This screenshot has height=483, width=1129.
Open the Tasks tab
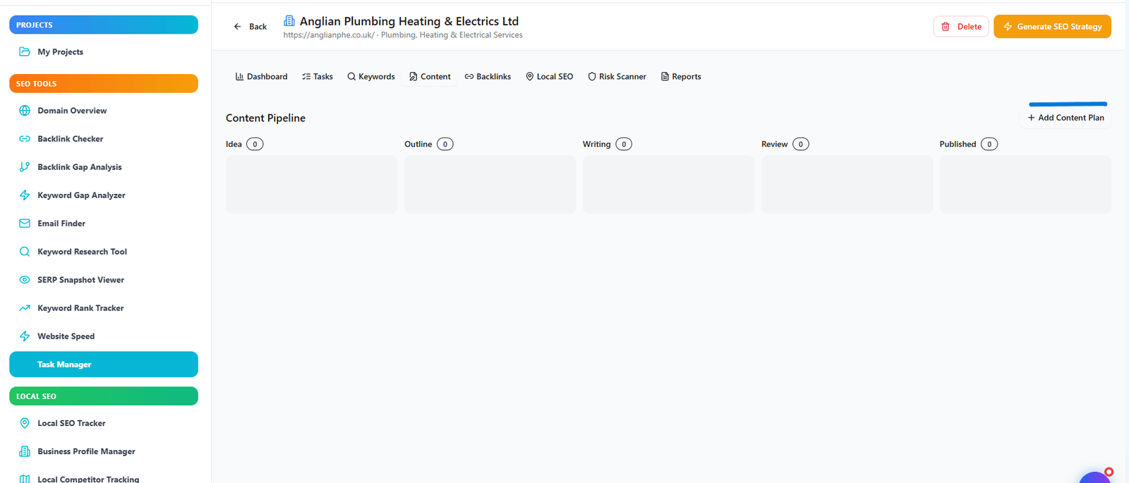pyautogui.click(x=318, y=76)
